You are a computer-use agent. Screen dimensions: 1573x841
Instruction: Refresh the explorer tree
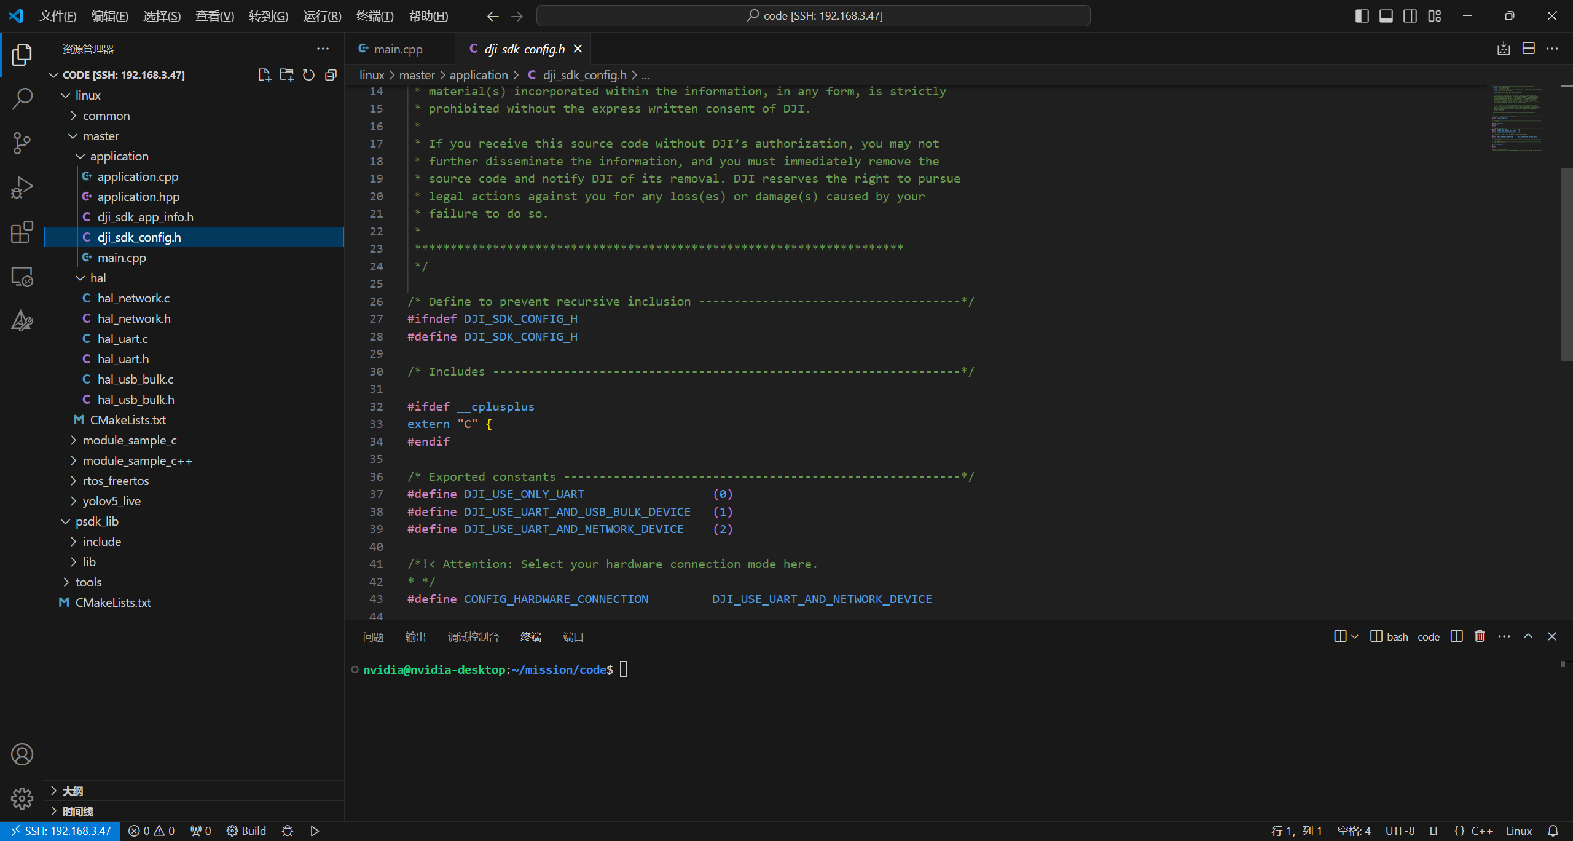[x=308, y=75]
